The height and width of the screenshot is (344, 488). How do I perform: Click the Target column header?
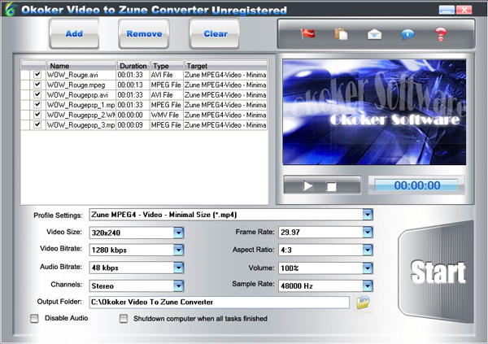(225, 66)
